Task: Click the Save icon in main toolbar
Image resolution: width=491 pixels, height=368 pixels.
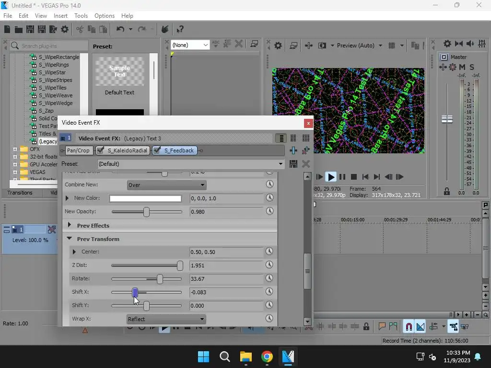Action: (x=30, y=29)
